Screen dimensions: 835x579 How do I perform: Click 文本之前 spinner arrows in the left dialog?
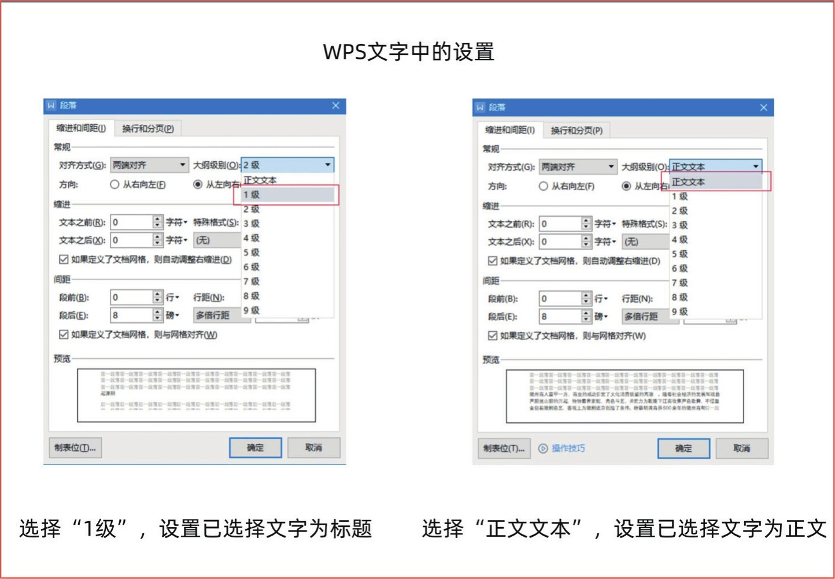pyautogui.click(x=158, y=222)
